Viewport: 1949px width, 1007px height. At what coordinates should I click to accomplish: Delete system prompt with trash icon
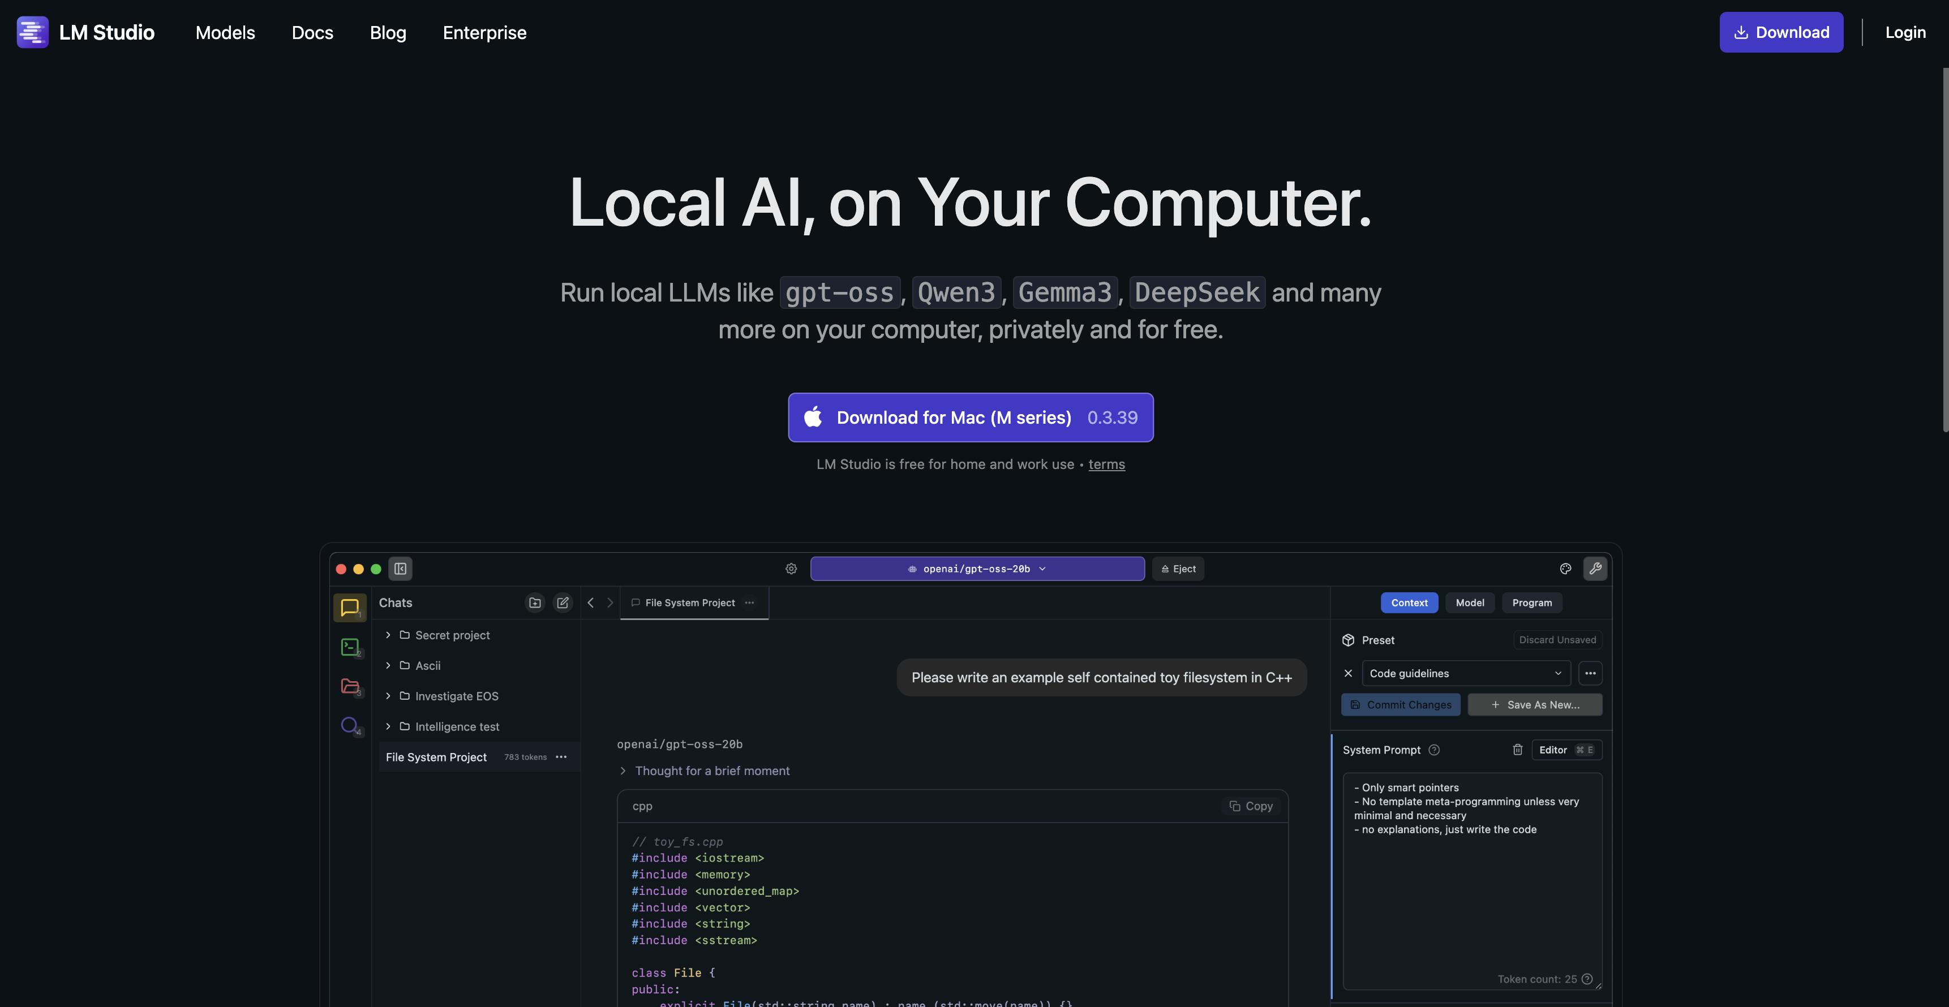point(1517,750)
